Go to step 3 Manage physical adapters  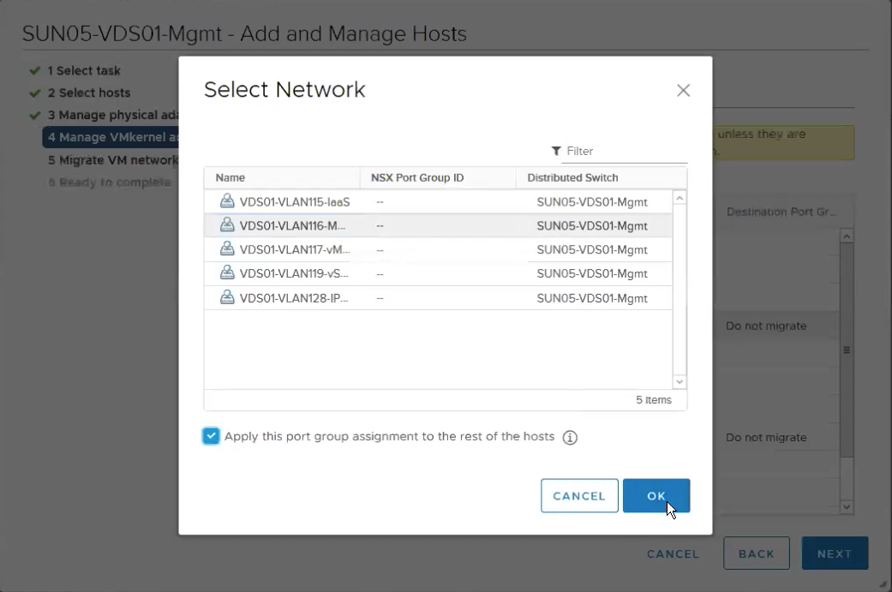[x=112, y=115]
